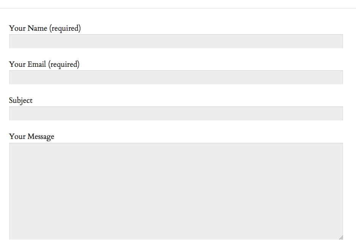Viewport: 356px width, 249px height.
Task: Activate the email address entry box
Action: click(176, 77)
